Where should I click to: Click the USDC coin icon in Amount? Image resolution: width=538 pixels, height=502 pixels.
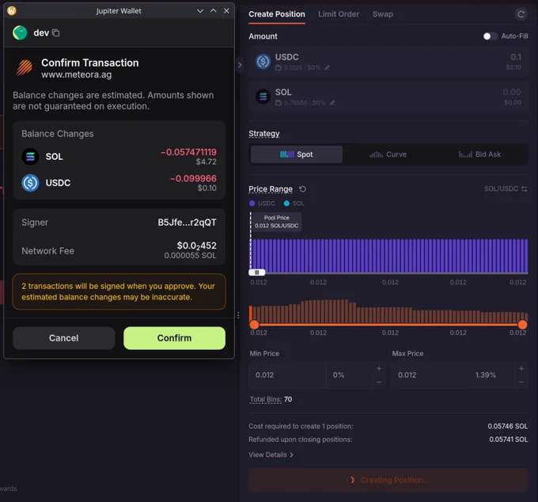263,62
